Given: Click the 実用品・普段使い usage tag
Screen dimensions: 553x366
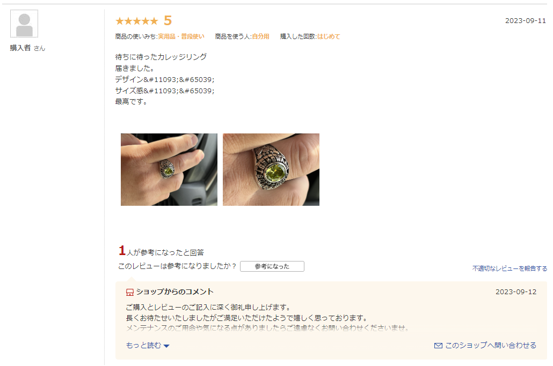Looking at the screenshot, I should click(181, 36).
